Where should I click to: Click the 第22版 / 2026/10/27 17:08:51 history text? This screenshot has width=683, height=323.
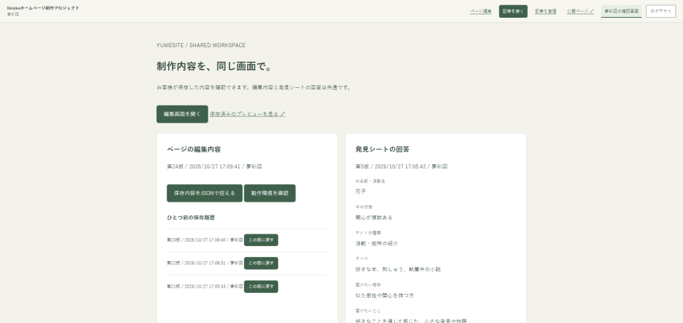coord(205,263)
